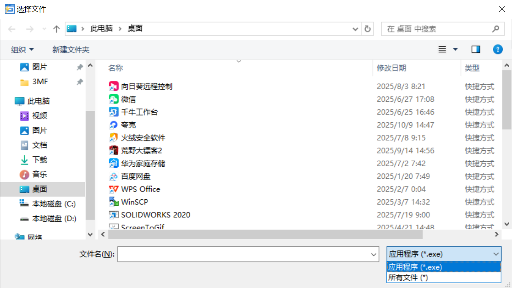Image resolution: width=512 pixels, height=288 pixels.
Task: Show the preview pane
Action: pos(475,49)
